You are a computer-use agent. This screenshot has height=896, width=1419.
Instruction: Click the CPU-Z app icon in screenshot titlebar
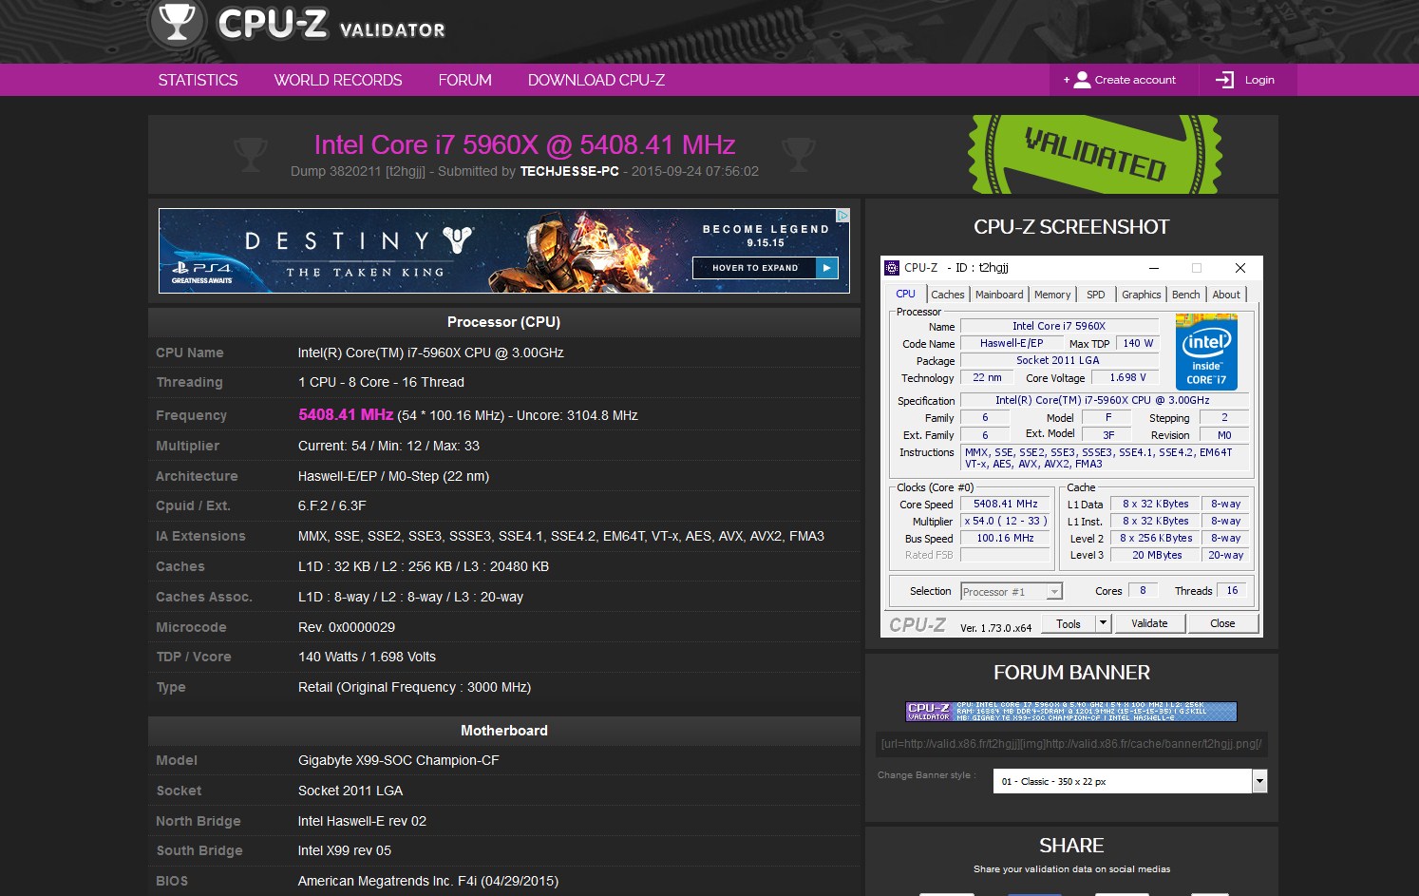tap(892, 268)
